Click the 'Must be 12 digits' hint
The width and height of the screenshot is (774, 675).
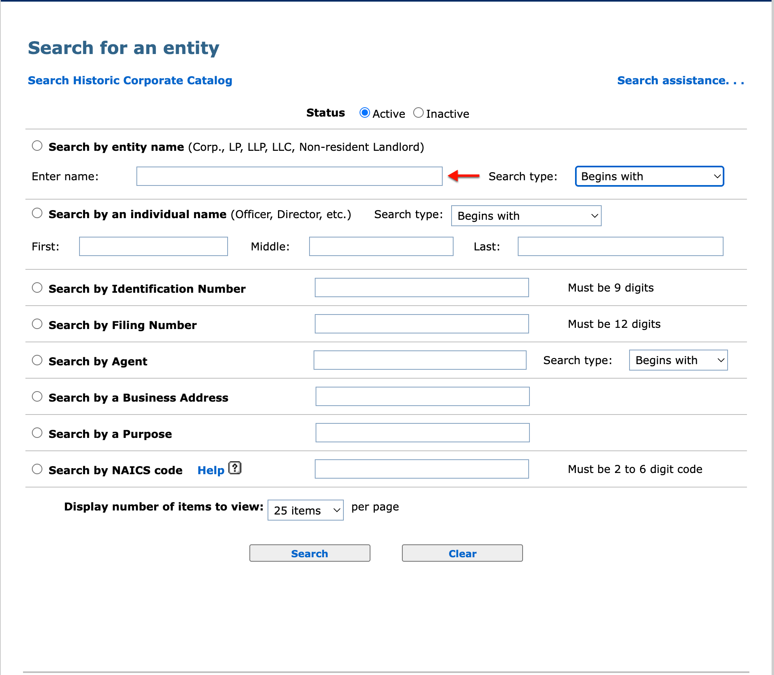coord(614,324)
